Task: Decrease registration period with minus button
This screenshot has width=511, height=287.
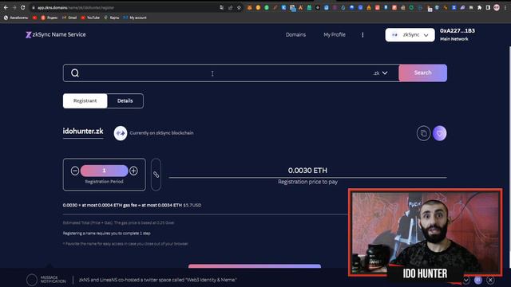Action: [75, 171]
